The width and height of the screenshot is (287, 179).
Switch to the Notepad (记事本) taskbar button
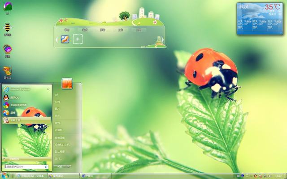[31, 176]
